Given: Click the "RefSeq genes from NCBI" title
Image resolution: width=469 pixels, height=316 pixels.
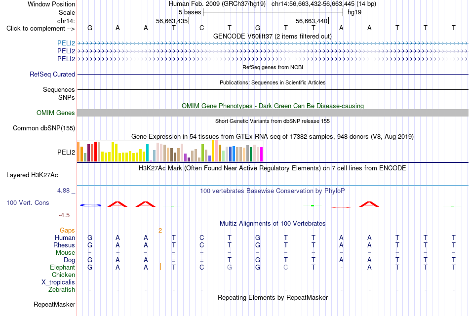Looking at the screenshot, I should coord(273,67).
